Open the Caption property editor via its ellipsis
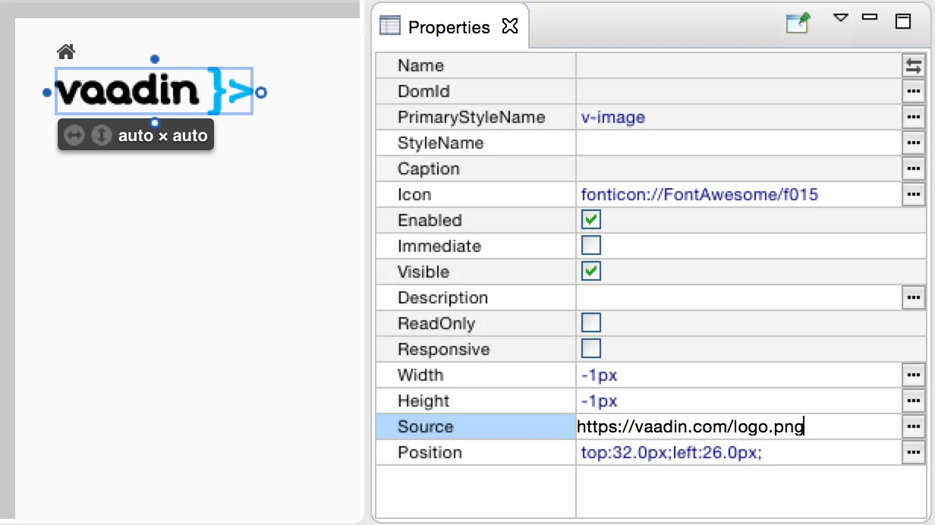 (x=913, y=168)
